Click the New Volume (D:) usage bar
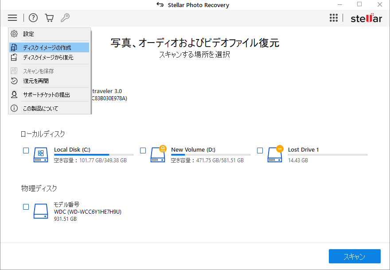390x270 pixels. pyautogui.click(x=211, y=155)
